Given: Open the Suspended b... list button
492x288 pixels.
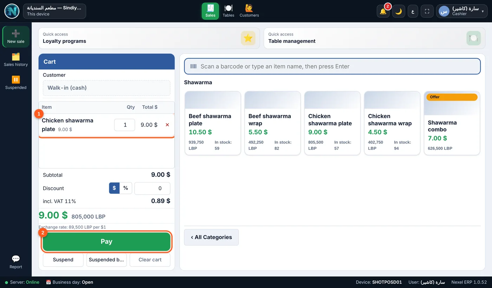Looking at the screenshot, I should [x=106, y=260].
